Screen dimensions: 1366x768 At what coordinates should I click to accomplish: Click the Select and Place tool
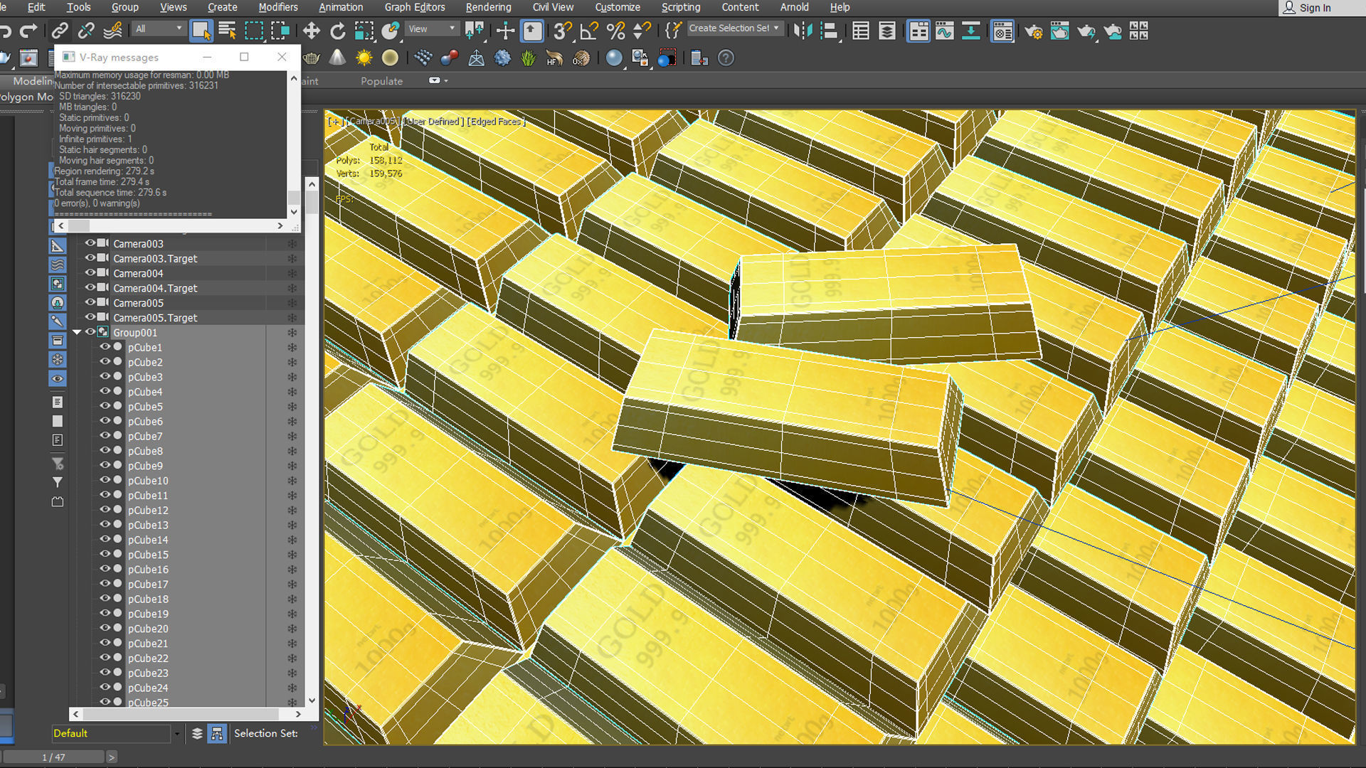coord(391,31)
